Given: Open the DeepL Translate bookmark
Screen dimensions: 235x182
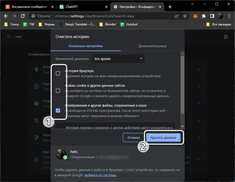Looking at the screenshot, I should (x=77, y=24).
